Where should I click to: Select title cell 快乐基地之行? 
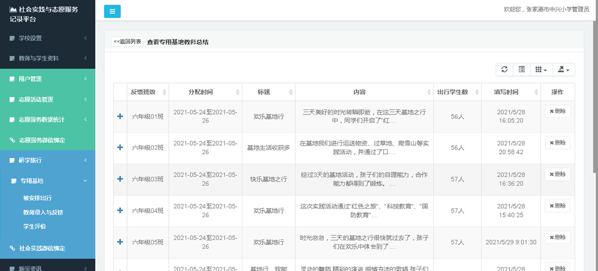coord(269,179)
